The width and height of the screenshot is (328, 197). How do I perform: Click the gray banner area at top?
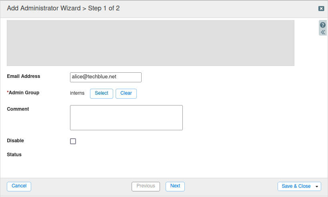click(150, 43)
